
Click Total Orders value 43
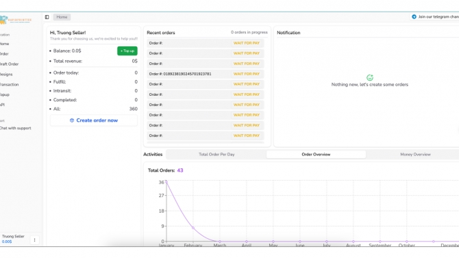[x=180, y=170]
